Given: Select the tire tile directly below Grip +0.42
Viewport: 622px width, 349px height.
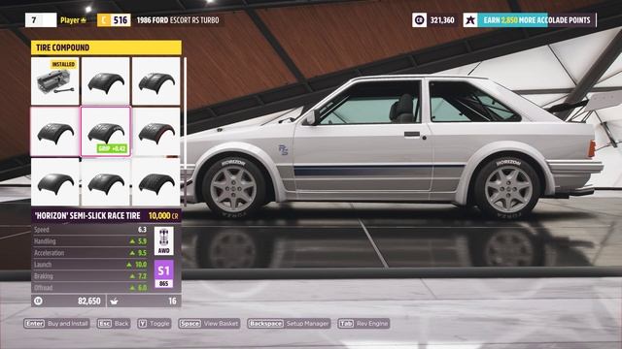Looking at the screenshot, I should tap(106, 182).
